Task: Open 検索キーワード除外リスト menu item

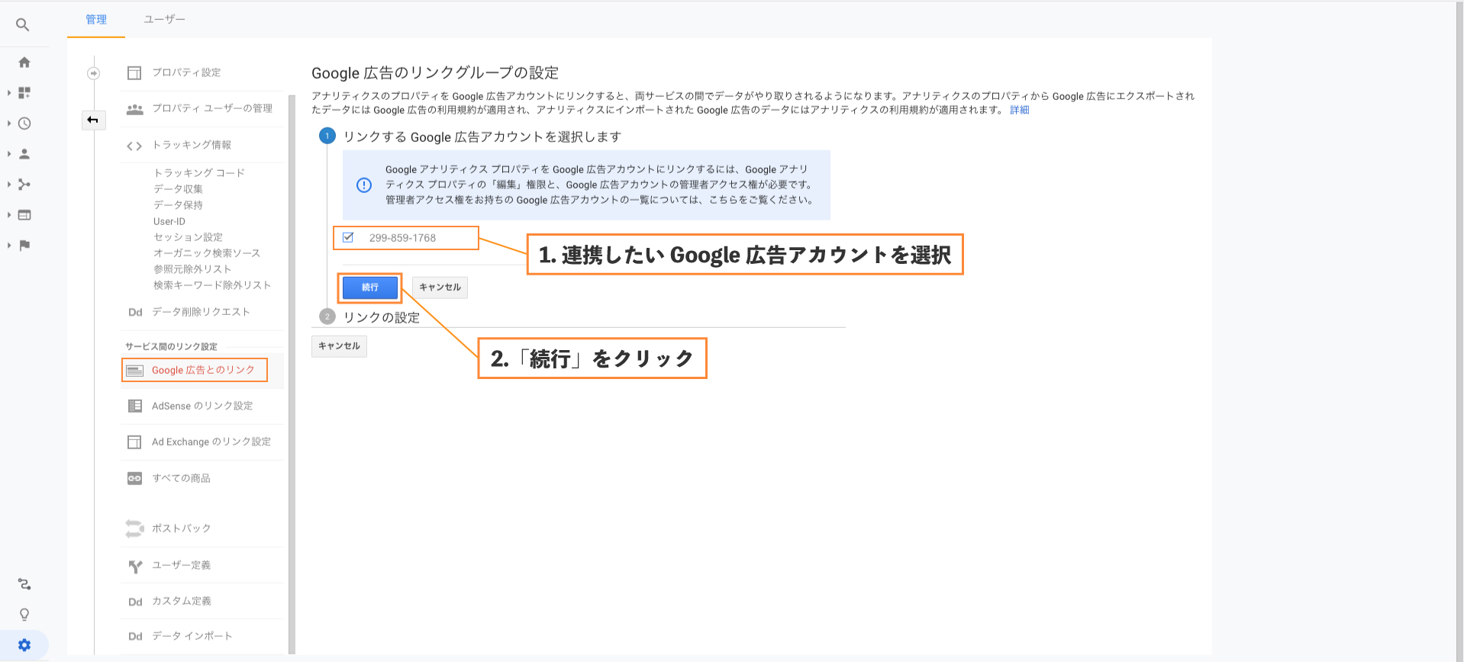Action: click(212, 285)
